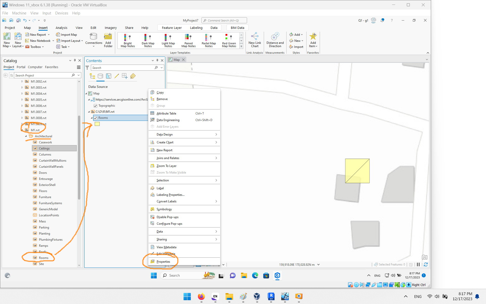
Task: Select the Dark Map Notes template
Action: (x=148, y=40)
